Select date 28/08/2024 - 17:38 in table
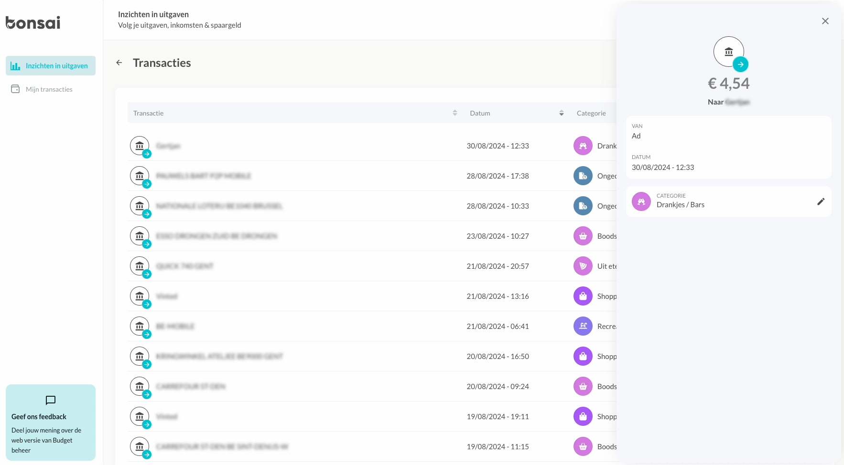This screenshot has width=844, height=465. (x=498, y=176)
